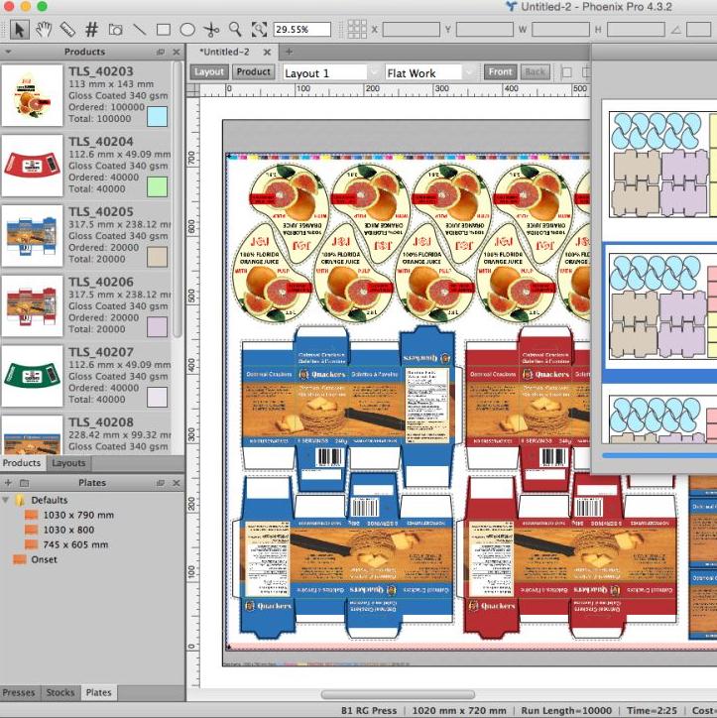
Task: Pick the ellipse shape tool
Action: pyautogui.click(x=187, y=30)
